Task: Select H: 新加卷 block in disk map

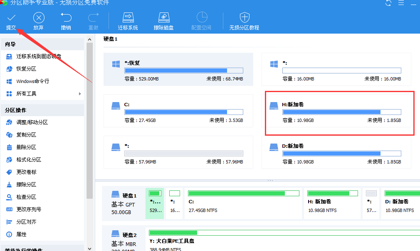Action: [332, 203]
